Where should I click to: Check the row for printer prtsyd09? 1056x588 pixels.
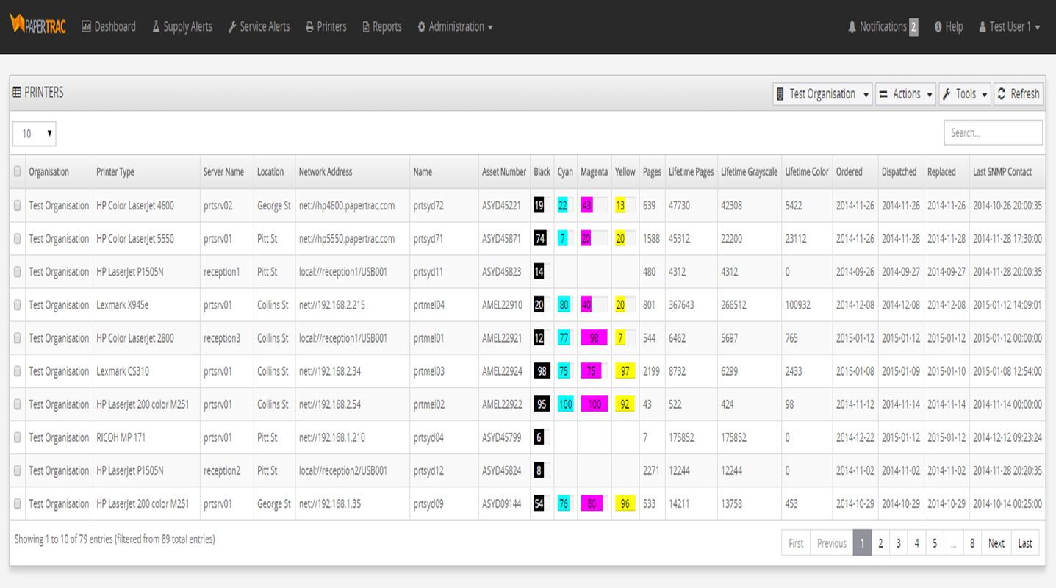coord(18,503)
